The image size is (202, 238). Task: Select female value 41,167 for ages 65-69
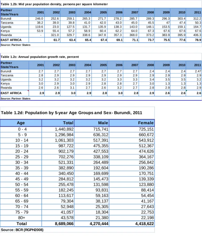[147, 201]
